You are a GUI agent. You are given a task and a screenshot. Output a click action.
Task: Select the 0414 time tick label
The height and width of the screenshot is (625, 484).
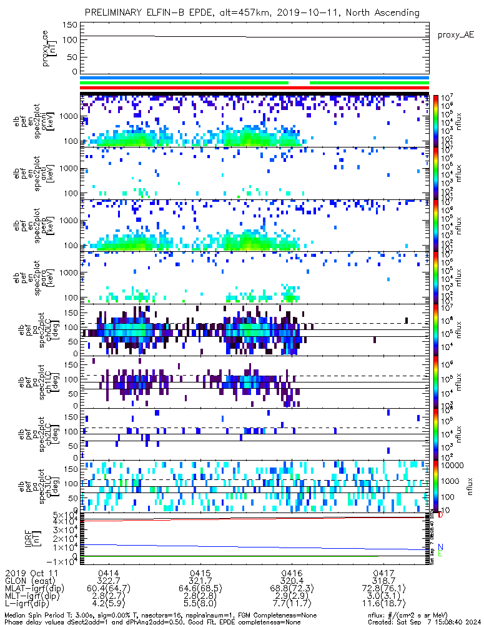pyautogui.click(x=109, y=572)
